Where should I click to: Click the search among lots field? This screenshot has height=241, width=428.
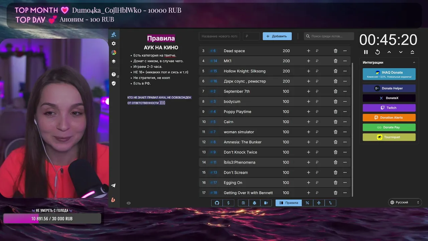pyautogui.click(x=329, y=36)
